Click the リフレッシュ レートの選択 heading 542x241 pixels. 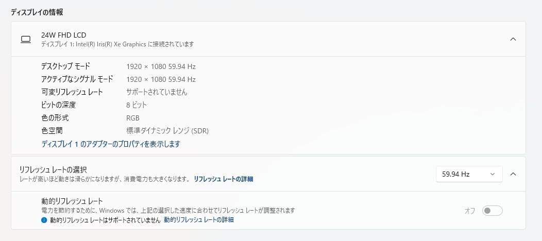[53, 169]
